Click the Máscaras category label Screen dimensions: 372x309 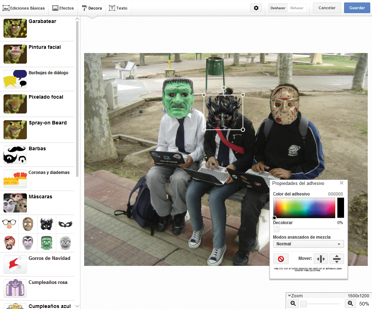pos(40,197)
